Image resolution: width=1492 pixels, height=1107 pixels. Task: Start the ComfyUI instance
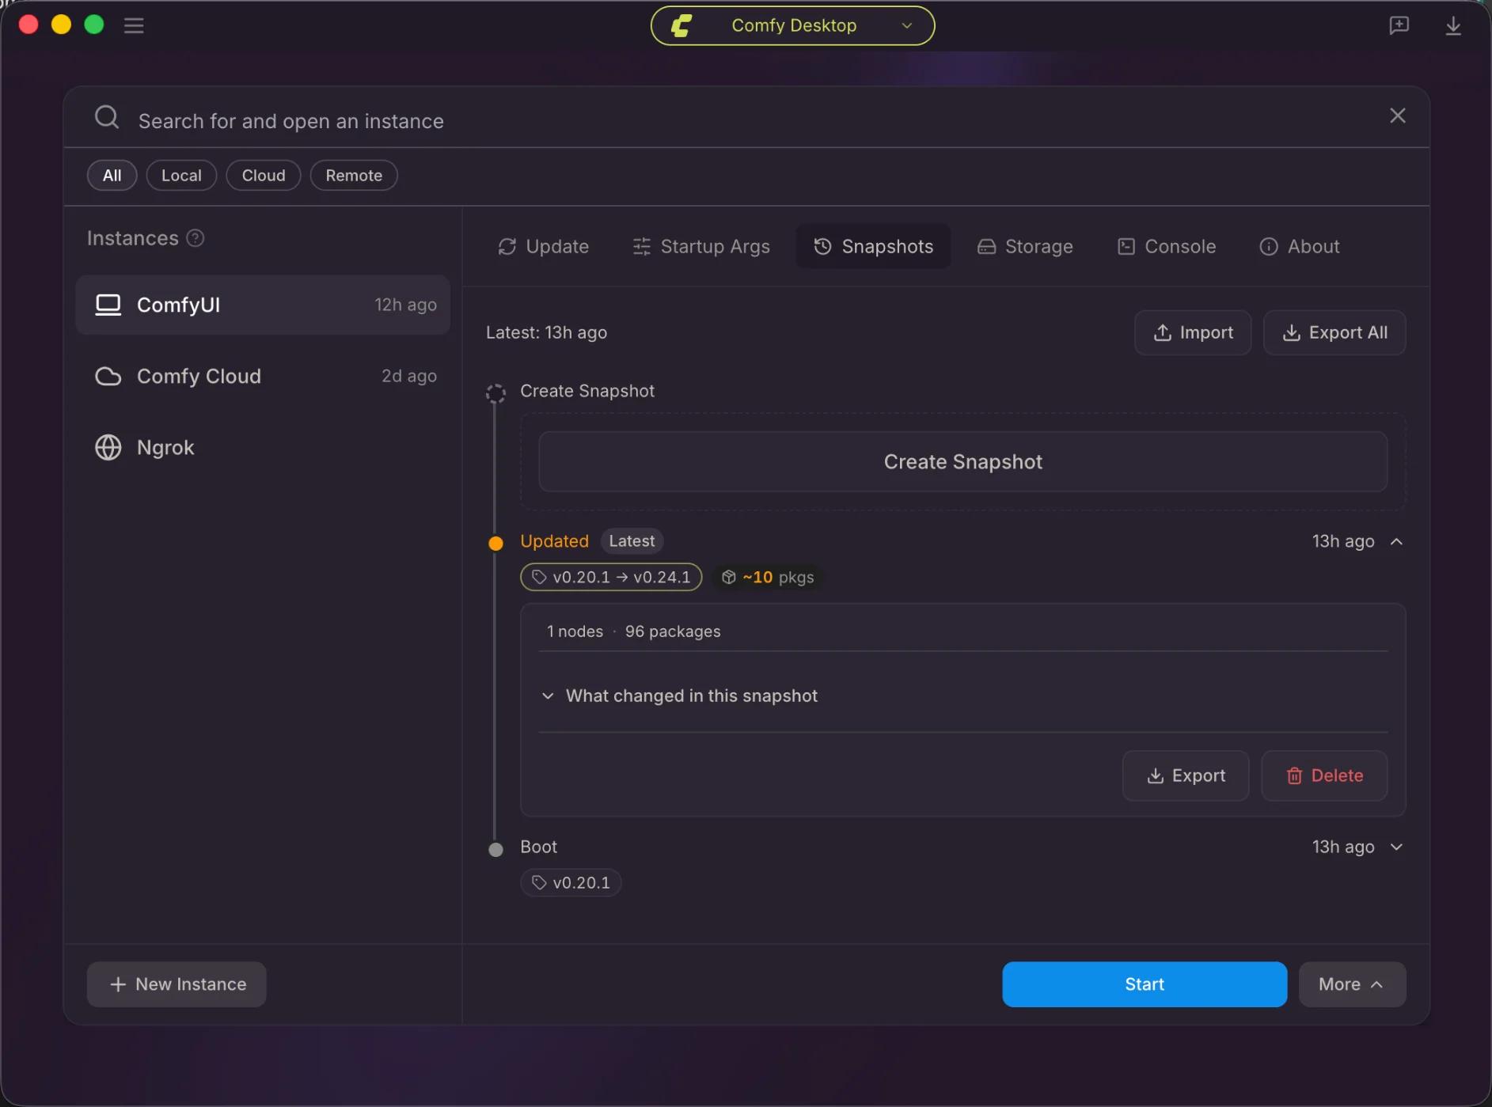(x=1145, y=984)
